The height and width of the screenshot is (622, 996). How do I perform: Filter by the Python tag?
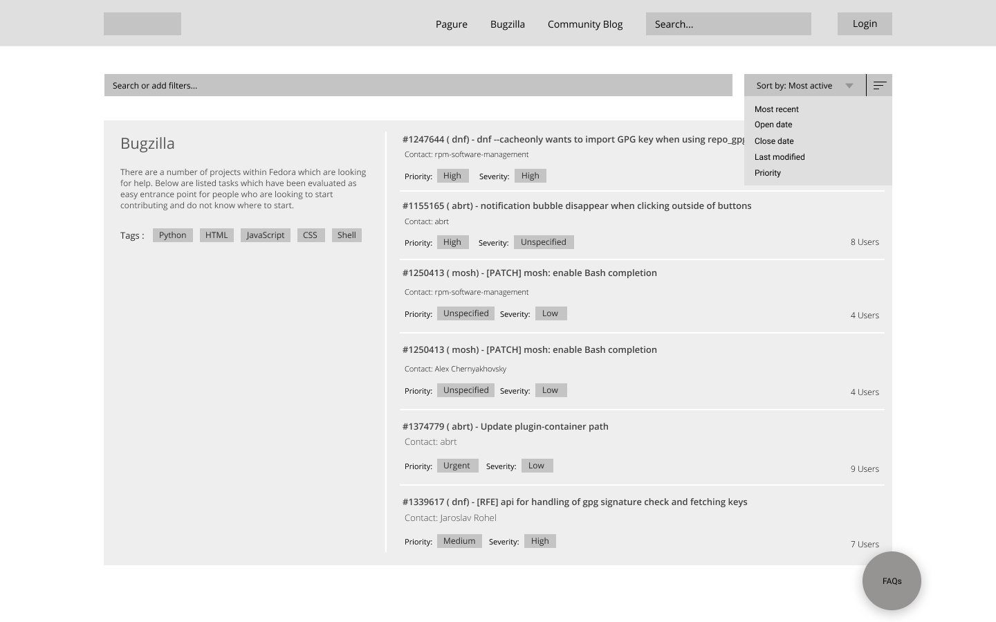[x=173, y=235]
